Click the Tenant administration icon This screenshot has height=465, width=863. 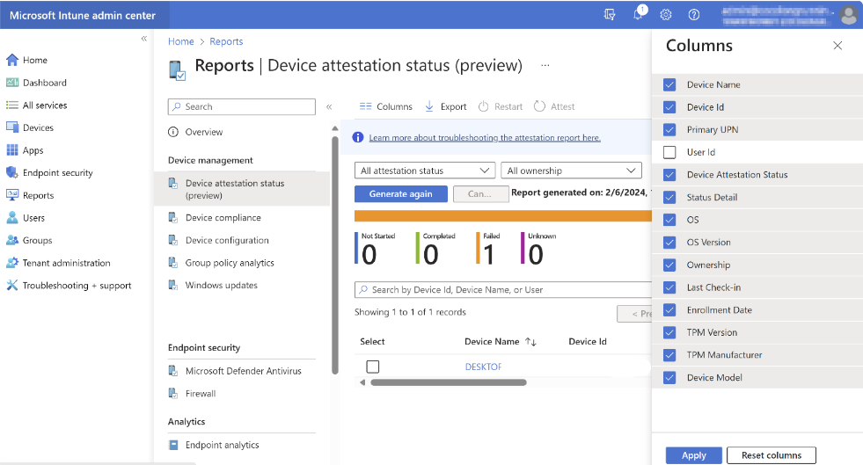[12, 263]
